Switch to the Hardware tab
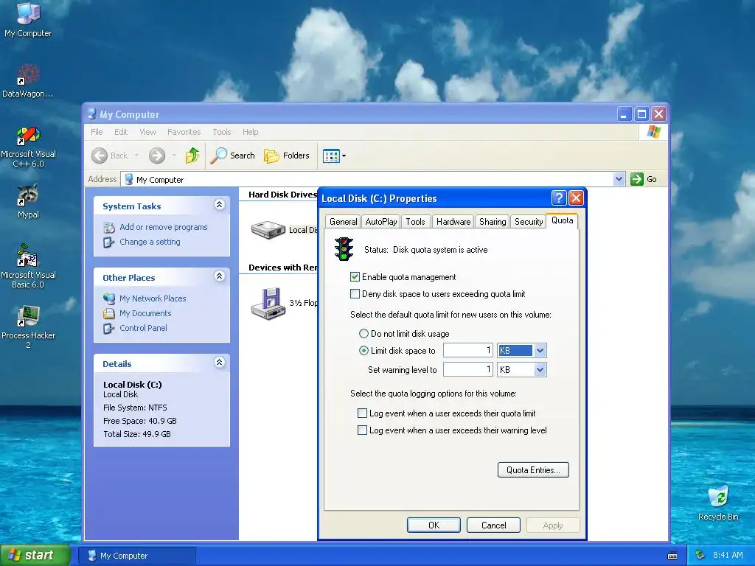This screenshot has width=755, height=566. click(x=453, y=221)
